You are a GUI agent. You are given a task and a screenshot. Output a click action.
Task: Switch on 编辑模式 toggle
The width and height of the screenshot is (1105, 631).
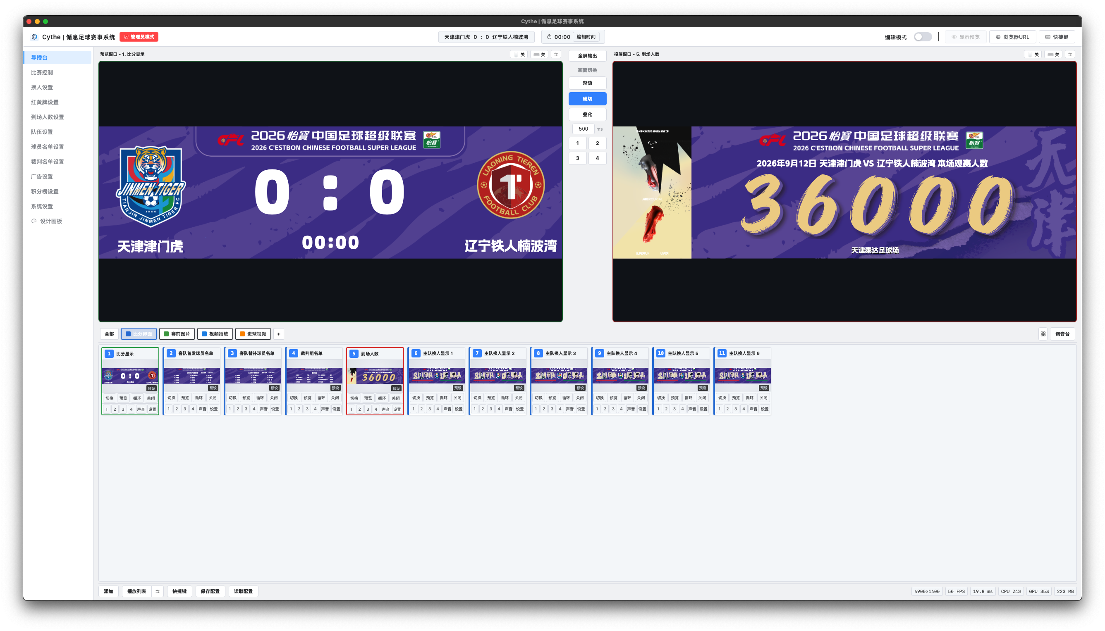pos(923,37)
